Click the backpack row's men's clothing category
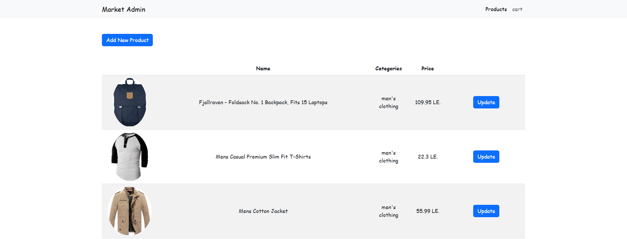The image size is (627, 239). click(x=389, y=102)
